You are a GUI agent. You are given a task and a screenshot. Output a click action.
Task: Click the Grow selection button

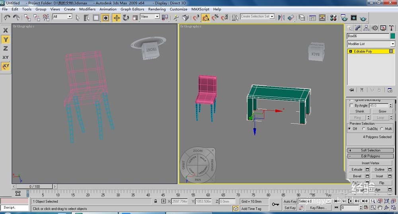382,111
